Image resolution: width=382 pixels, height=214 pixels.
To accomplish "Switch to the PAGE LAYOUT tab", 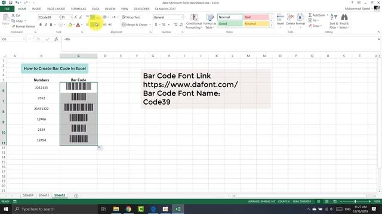I will click(56, 9).
